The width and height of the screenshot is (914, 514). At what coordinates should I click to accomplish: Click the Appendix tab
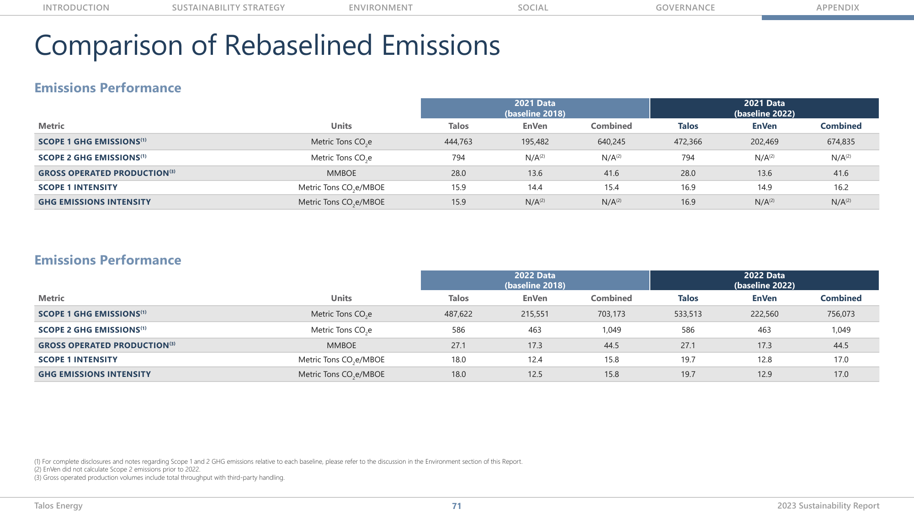pyautogui.click(x=838, y=7)
